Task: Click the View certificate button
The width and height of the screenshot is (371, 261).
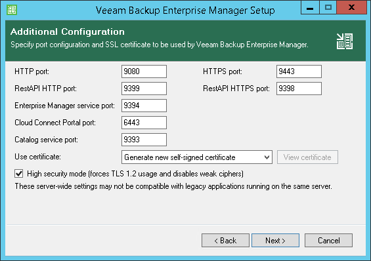Action: [307, 157]
